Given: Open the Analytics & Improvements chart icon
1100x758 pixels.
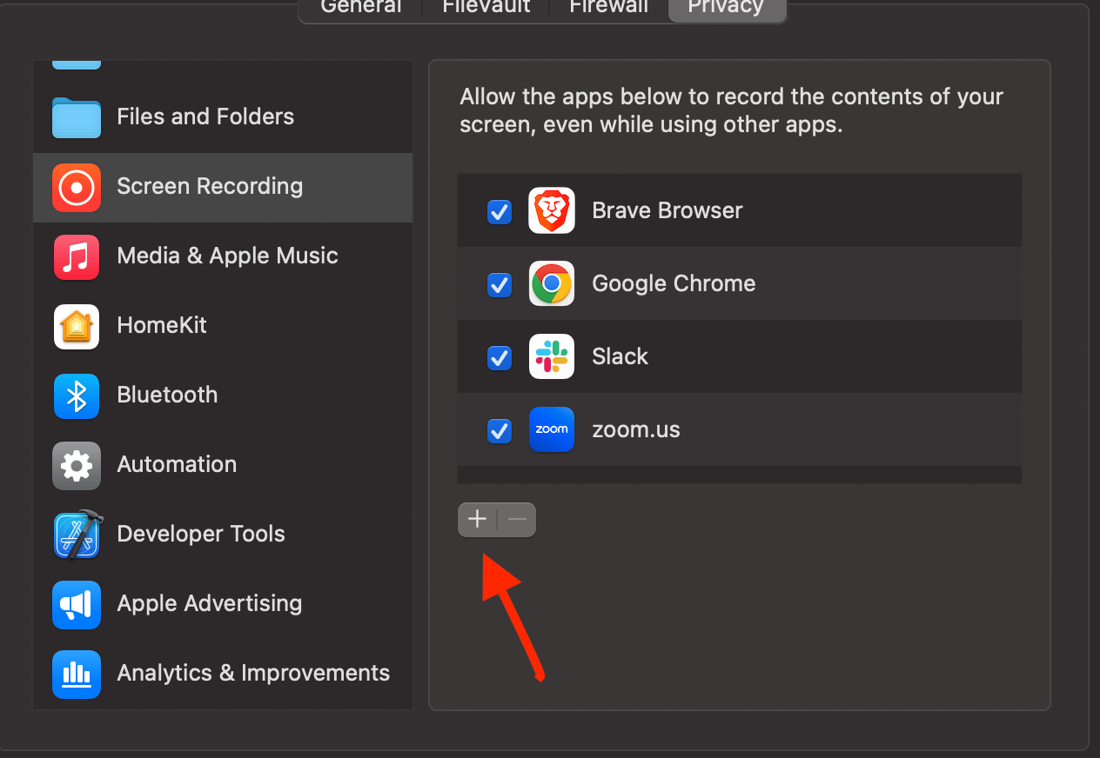Looking at the screenshot, I should pos(77,674).
